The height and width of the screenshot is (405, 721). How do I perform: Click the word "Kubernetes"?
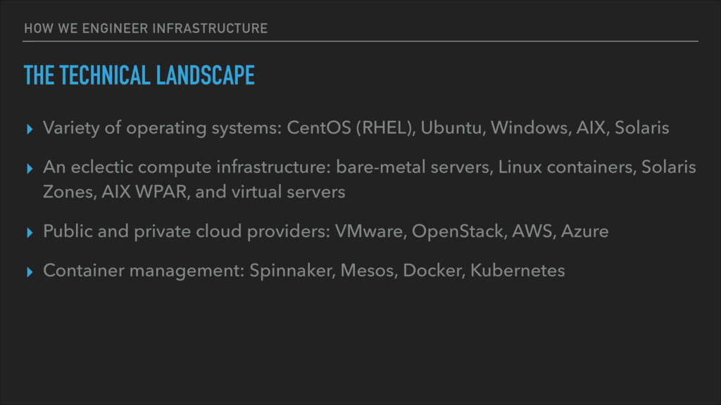(x=518, y=271)
